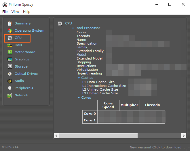This screenshot has width=190, height=151.
Task: Show the Audio section
Action: tap(19, 81)
